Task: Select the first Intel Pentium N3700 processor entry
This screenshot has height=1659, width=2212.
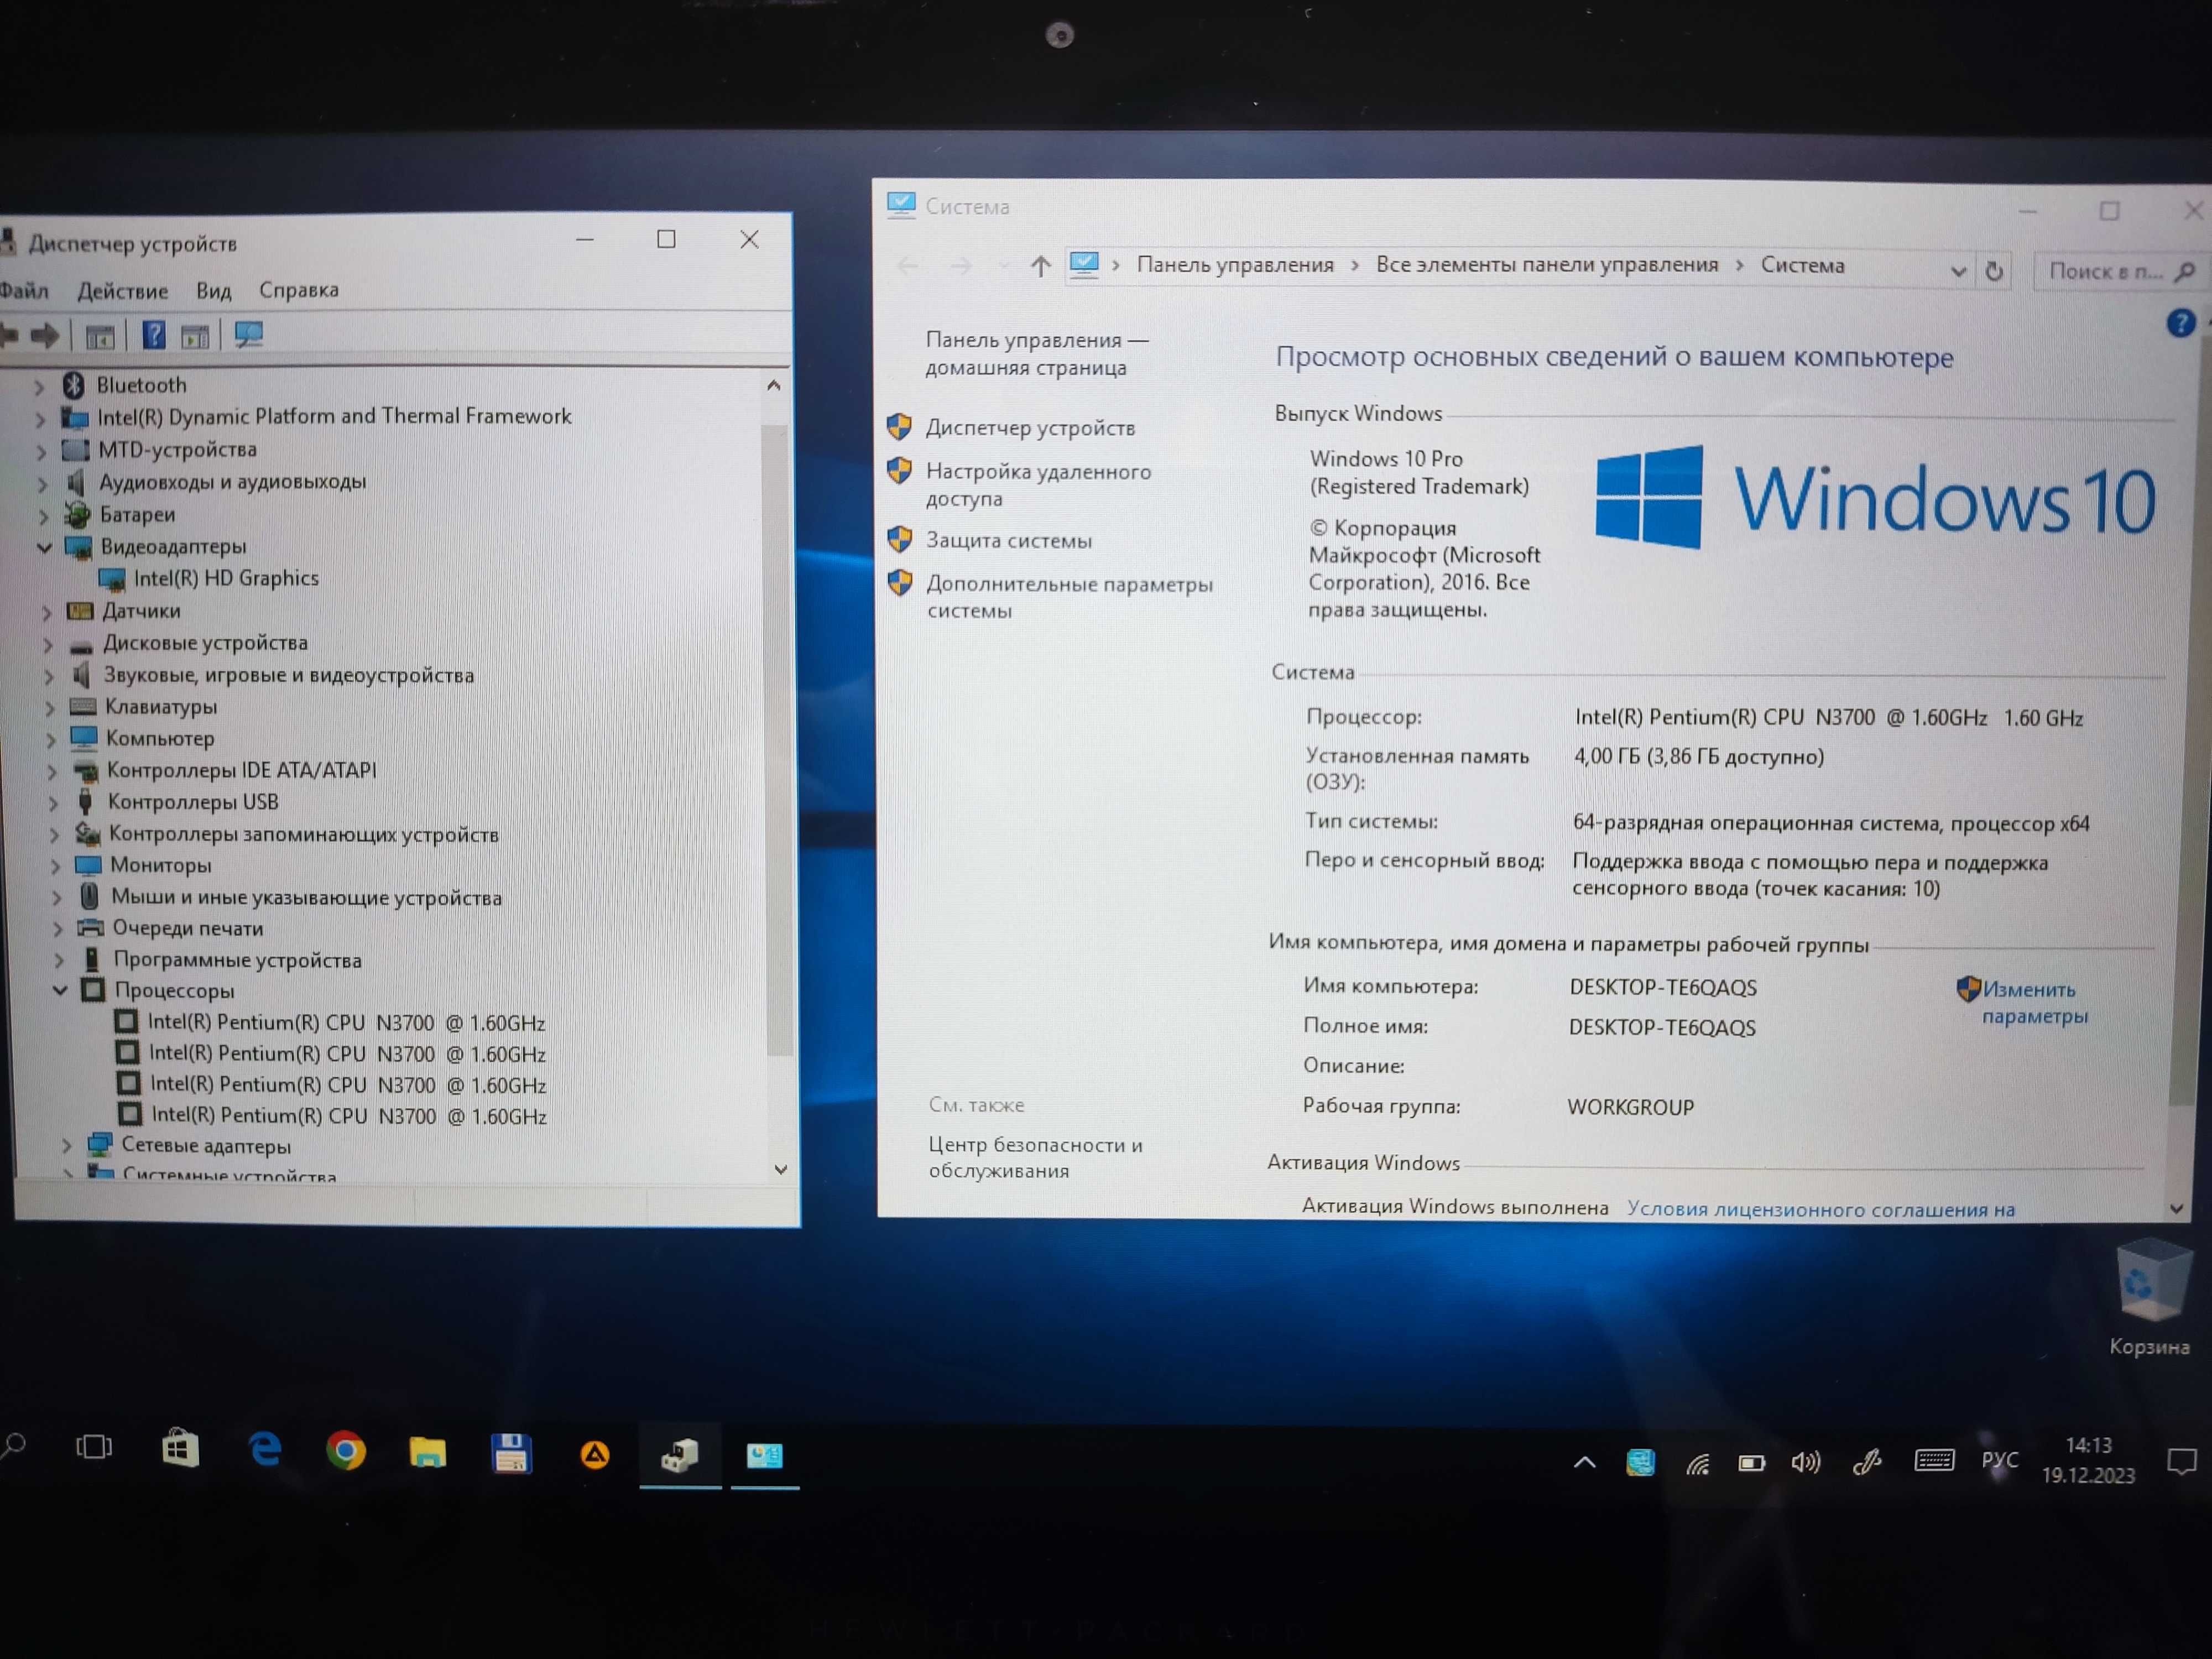Action: point(346,1023)
